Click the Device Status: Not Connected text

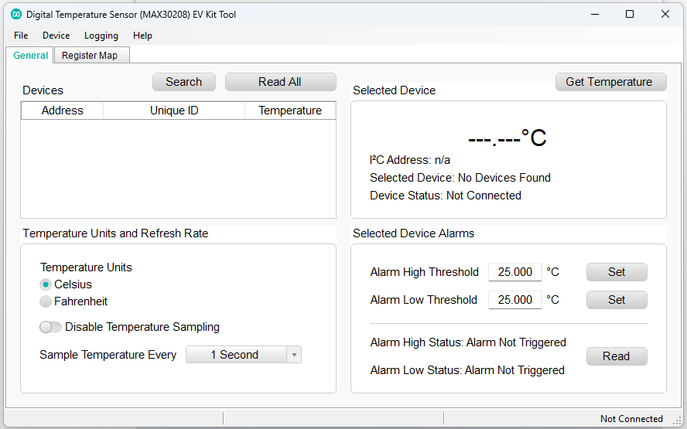(x=446, y=196)
